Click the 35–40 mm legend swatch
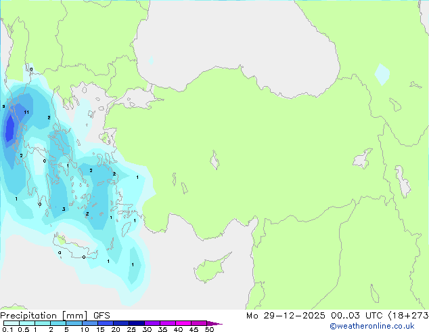The width and height of the screenshot is (429, 332). [168, 323]
